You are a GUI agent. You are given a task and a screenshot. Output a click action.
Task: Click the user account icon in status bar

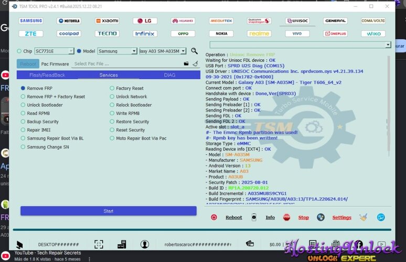[x=144, y=244]
